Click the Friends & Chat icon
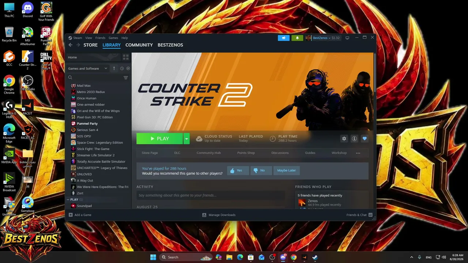The image size is (468, 263). point(370,215)
